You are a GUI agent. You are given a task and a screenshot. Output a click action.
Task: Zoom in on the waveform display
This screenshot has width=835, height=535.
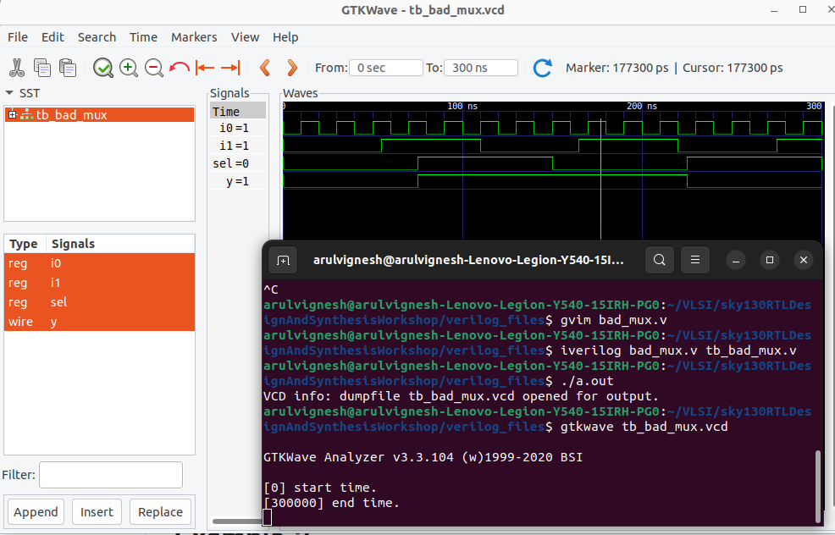129,68
